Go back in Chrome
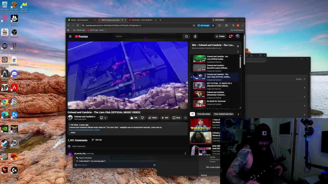 click(68, 25)
